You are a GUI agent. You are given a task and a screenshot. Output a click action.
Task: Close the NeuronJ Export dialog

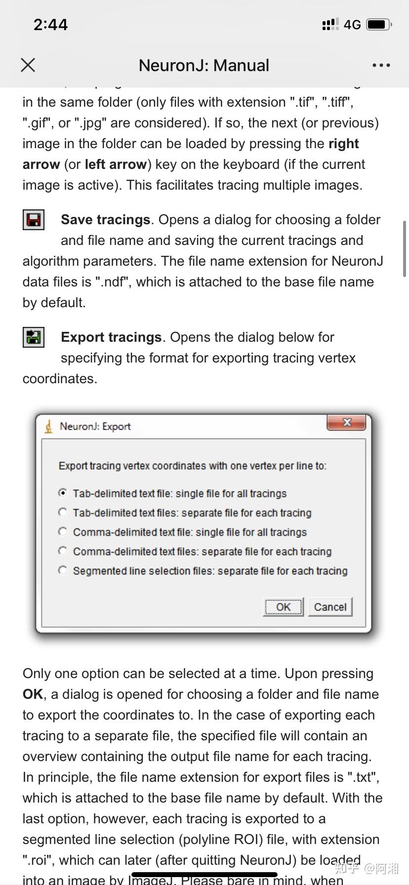(x=347, y=422)
